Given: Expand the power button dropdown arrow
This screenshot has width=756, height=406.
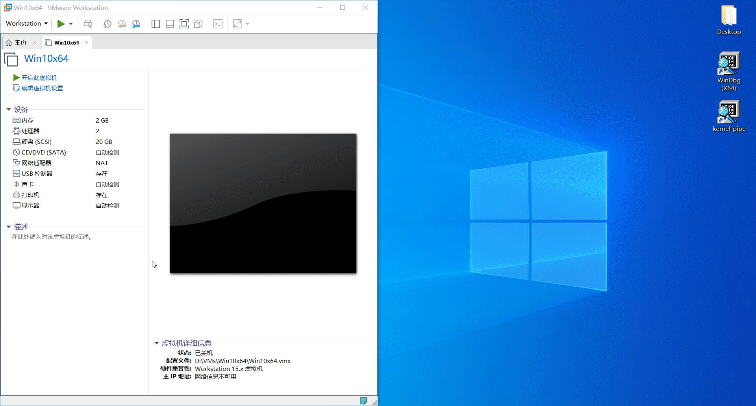Looking at the screenshot, I should (x=71, y=24).
